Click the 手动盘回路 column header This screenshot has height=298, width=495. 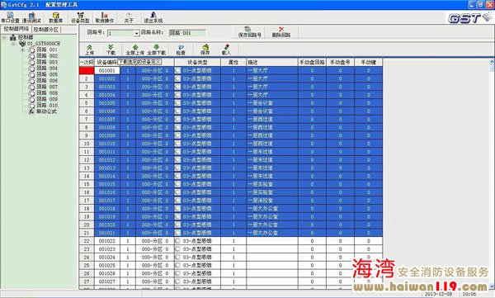pyautogui.click(x=312, y=62)
